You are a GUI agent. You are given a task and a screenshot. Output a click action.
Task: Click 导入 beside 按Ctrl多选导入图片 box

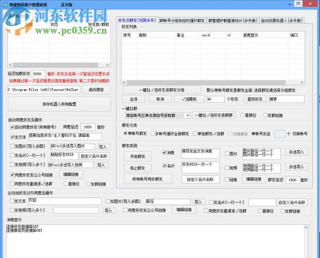click(103, 147)
